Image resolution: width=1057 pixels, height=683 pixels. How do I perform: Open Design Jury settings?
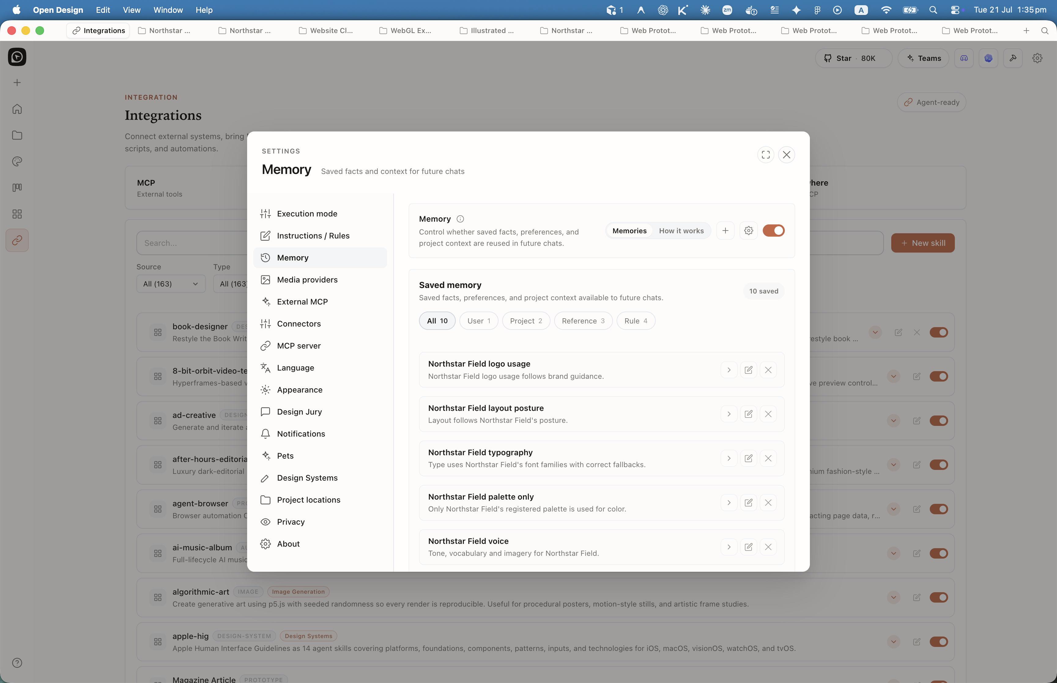pos(320,412)
